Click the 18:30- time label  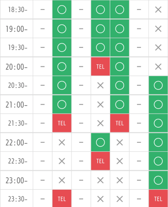point(18,10)
